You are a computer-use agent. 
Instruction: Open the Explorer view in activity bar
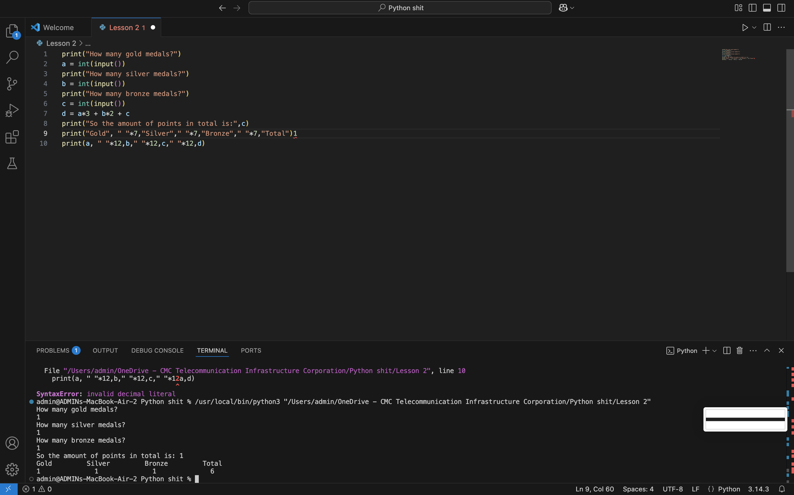(12, 30)
